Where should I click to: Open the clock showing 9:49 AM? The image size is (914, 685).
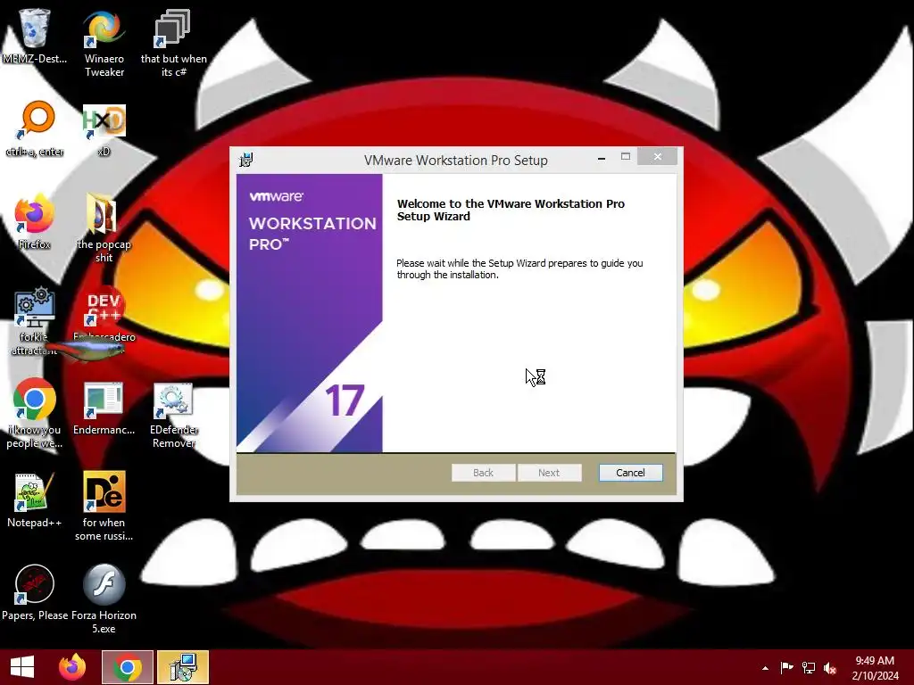pyautogui.click(x=875, y=667)
